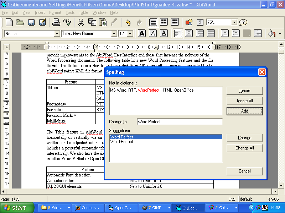Click the New document icon
The width and height of the screenshot is (285, 213).
point(9,22)
